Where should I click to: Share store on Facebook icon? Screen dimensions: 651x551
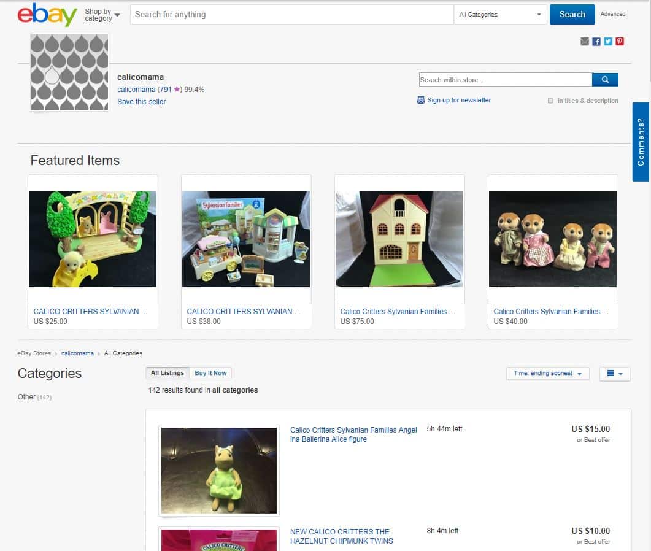tap(596, 41)
